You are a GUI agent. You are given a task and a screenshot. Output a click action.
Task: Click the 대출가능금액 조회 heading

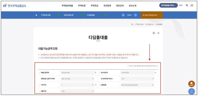tap(48, 49)
